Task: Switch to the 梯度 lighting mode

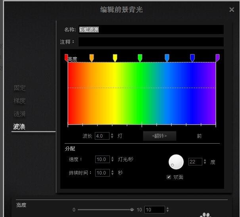Action: 19,101
